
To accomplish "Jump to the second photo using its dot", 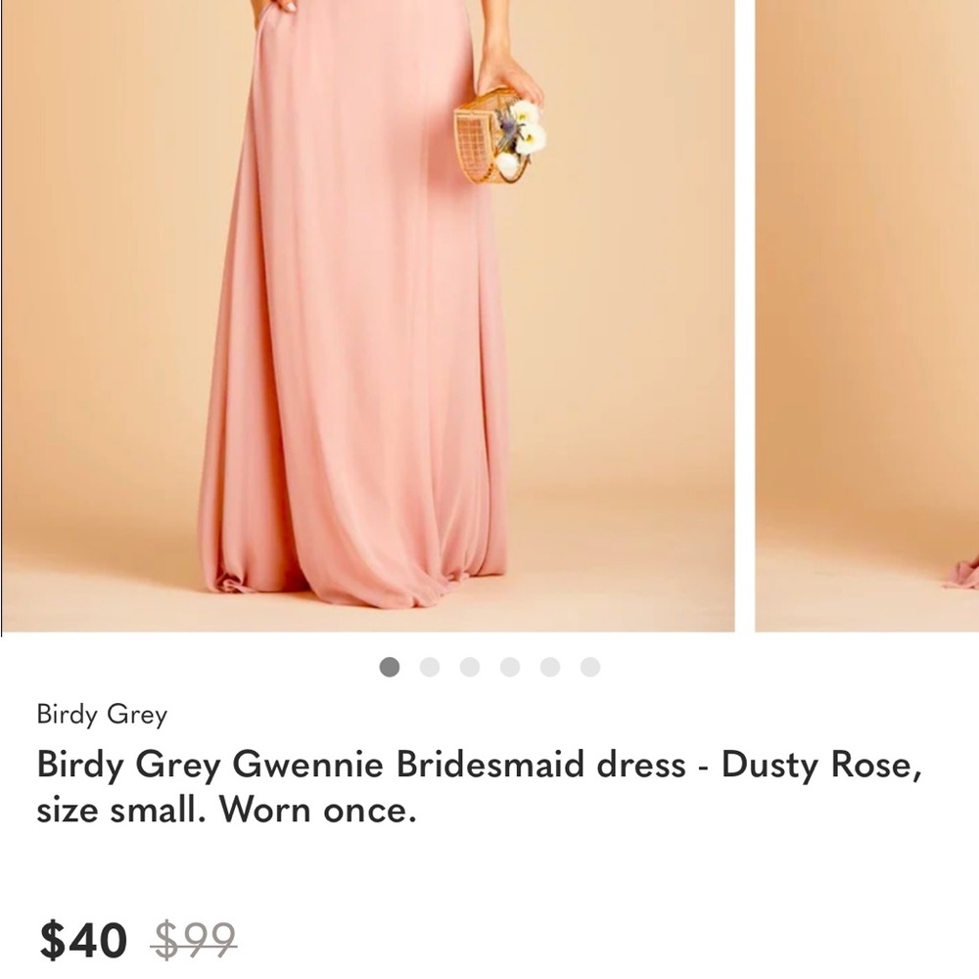I will [x=431, y=666].
